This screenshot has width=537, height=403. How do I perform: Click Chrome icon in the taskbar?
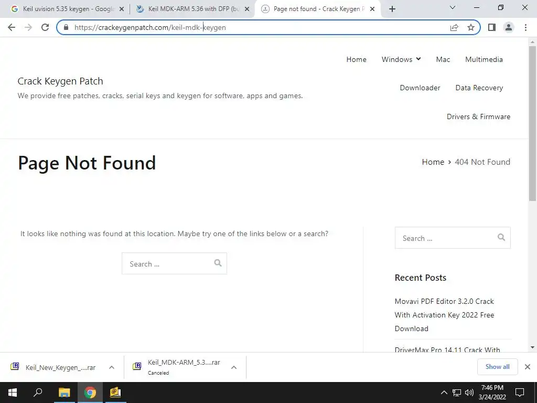click(x=90, y=393)
